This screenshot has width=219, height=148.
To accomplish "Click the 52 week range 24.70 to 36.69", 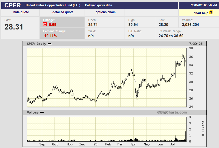I will click(x=171, y=36).
